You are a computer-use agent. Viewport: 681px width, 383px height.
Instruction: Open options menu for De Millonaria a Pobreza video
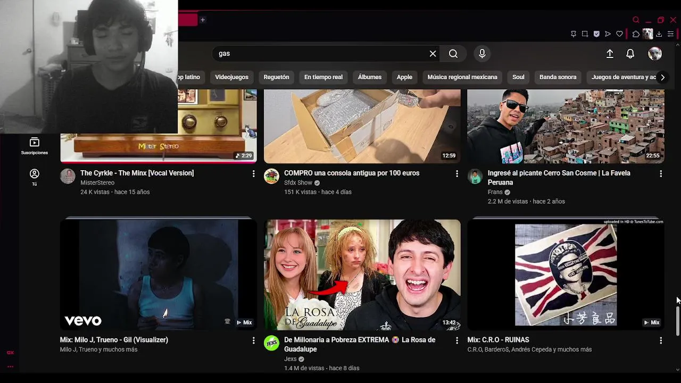[456, 340]
